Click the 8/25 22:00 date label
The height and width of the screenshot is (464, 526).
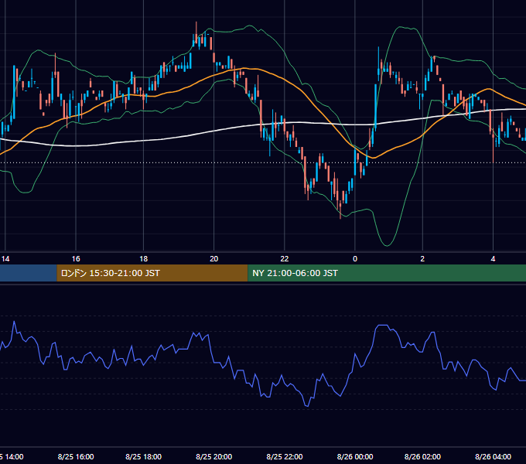(x=285, y=456)
